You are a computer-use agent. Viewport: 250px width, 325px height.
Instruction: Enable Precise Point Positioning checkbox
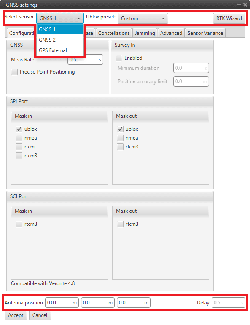click(14, 72)
